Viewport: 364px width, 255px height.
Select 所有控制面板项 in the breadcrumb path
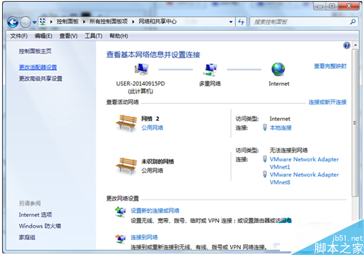tap(108, 22)
